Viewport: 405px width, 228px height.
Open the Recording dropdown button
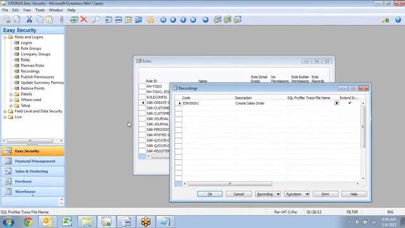click(268, 194)
